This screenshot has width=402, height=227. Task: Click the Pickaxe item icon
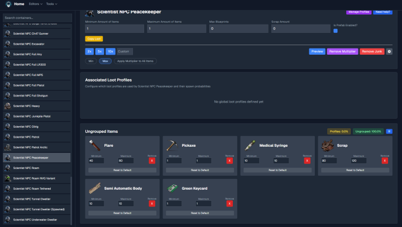(x=172, y=145)
